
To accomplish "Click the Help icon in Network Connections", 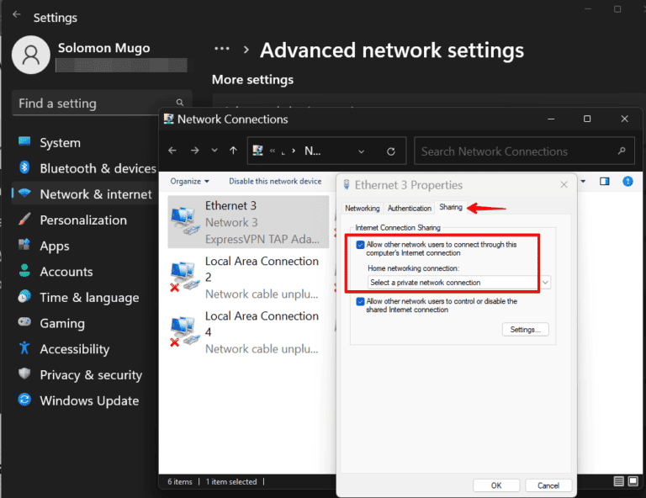I will coord(627,181).
